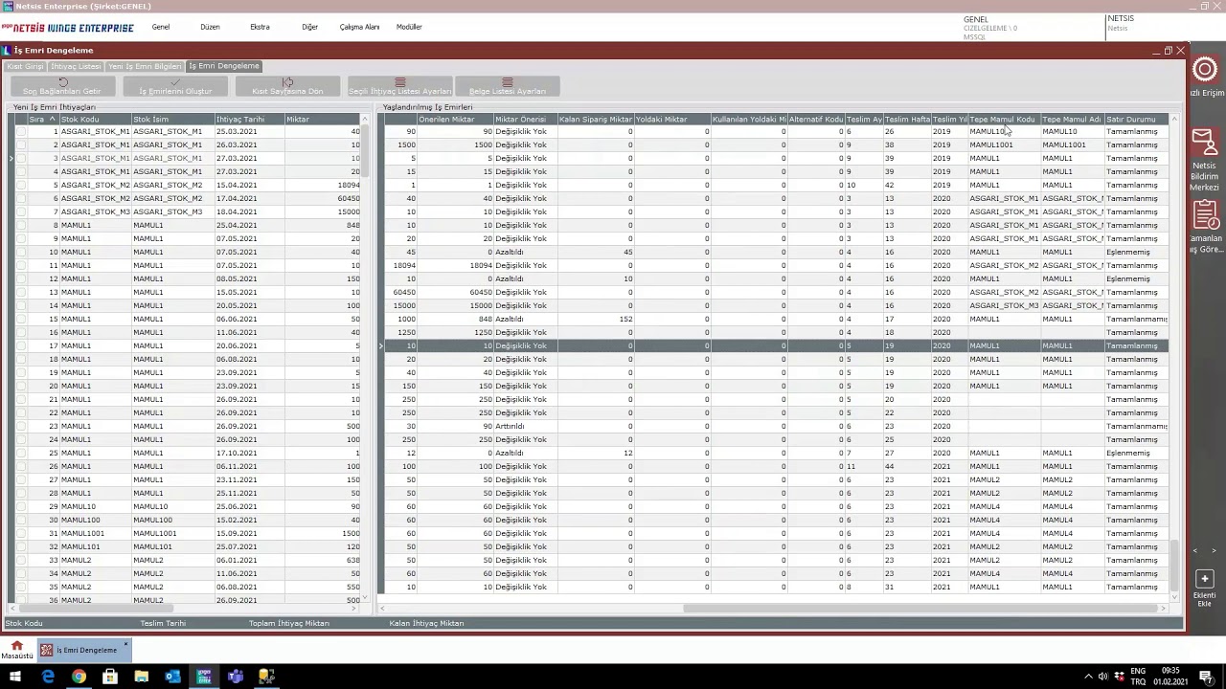Click the sidebar right navigation arrow
Viewport: 1226px width, 689px height.
click(x=1214, y=551)
